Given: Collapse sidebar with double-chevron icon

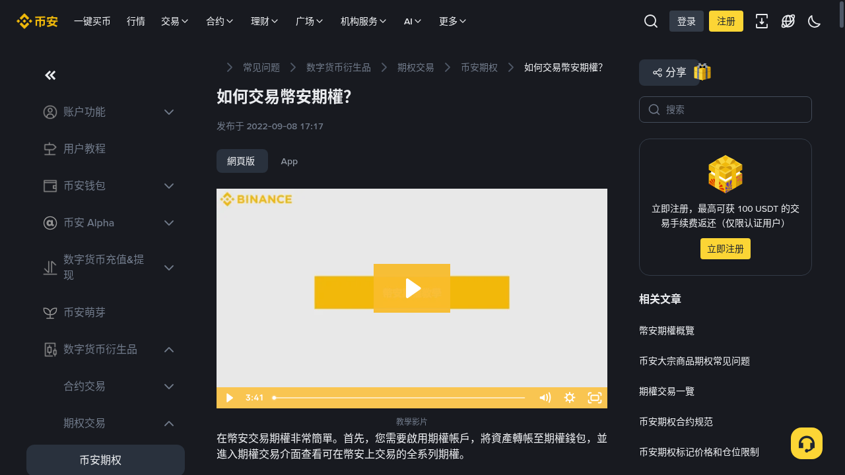Looking at the screenshot, I should (50, 75).
